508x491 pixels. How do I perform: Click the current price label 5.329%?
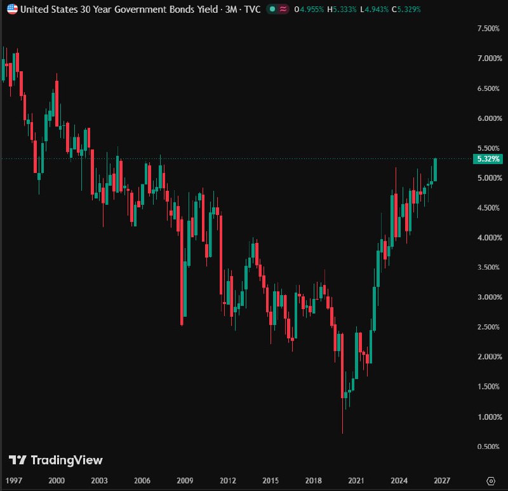tap(488, 159)
